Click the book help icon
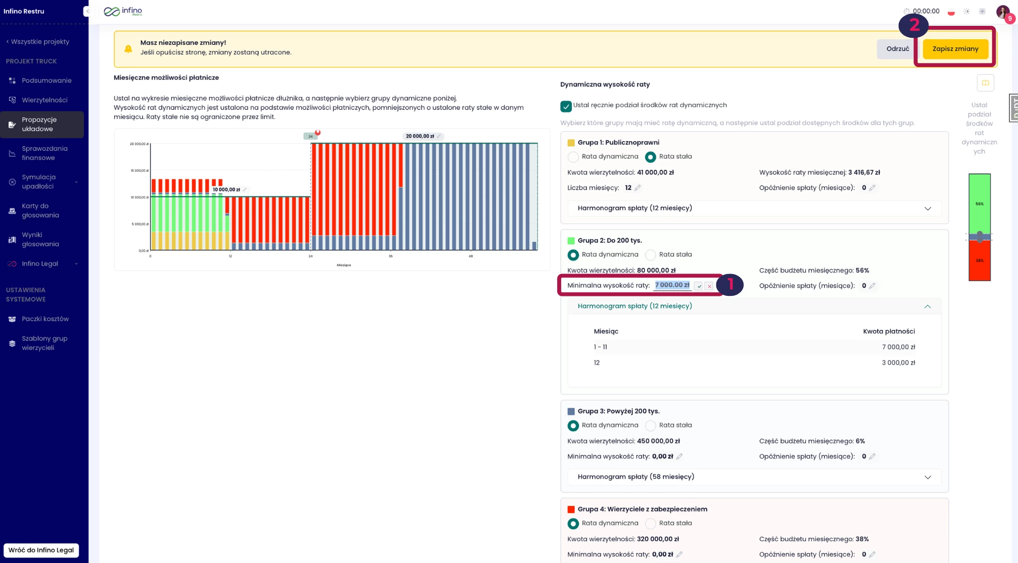This screenshot has width=1018, height=563. [985, 83]
